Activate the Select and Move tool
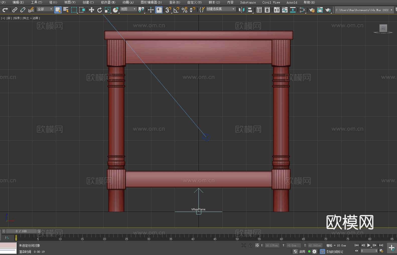This screenshot has width=397, height=255. click(x=92, y=10)
